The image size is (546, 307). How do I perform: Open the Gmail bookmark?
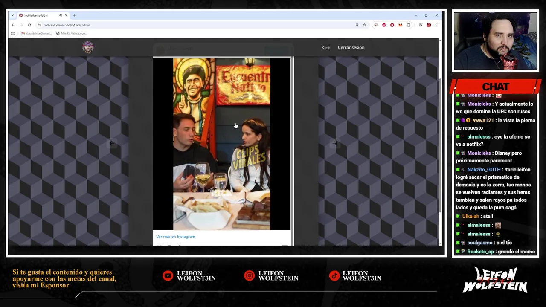(x=36, y=33)
